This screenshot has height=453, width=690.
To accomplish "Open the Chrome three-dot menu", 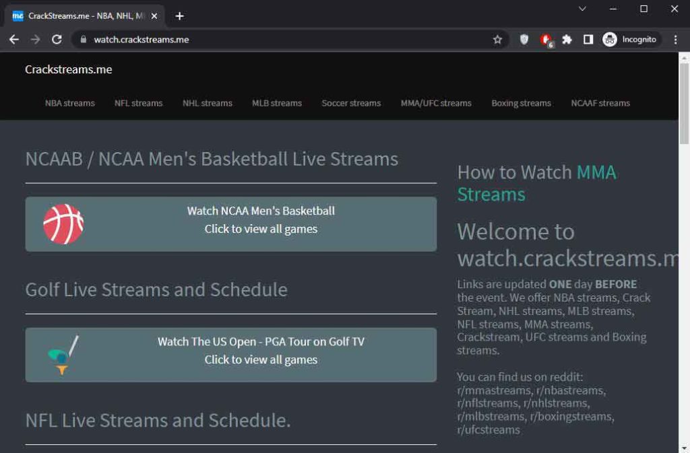I will (x=676, y=40).
